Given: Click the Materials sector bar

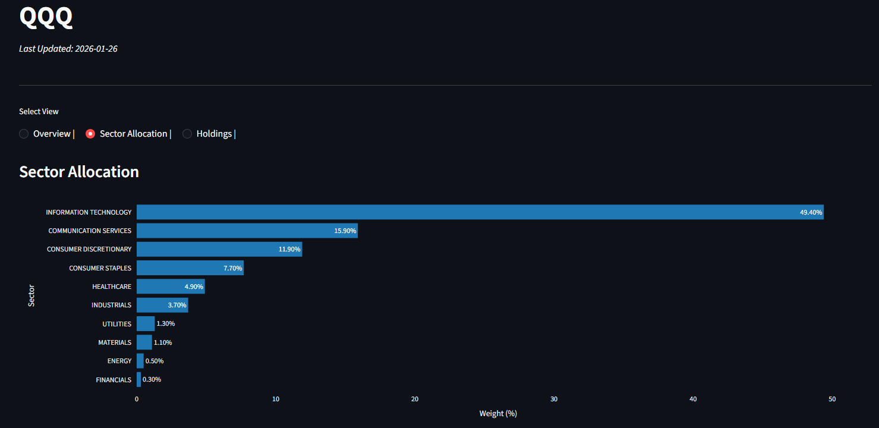Looking at the screenshot, I should coord(144,342).
